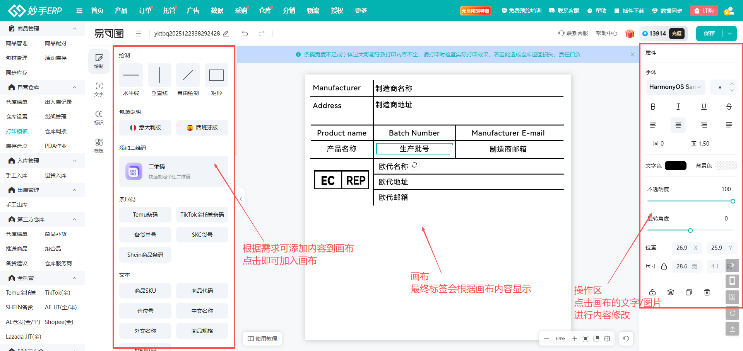743x351 pixels.
Task: Open the dropdown arrow beside 保存 button
Action: point(730,34)
